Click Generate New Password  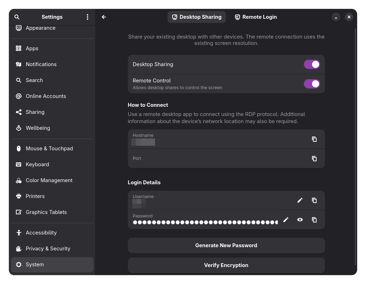click(x=226, y=245)
